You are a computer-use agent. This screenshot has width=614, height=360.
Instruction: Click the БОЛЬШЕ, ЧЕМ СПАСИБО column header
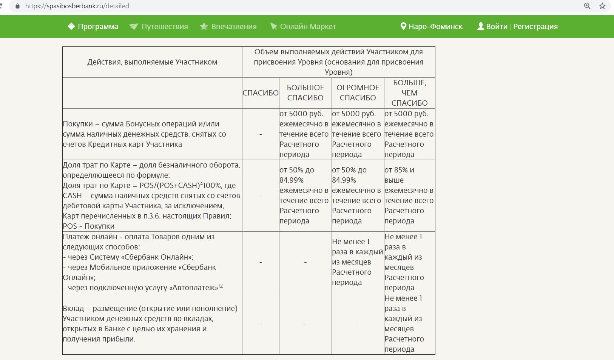click(409, 93)
